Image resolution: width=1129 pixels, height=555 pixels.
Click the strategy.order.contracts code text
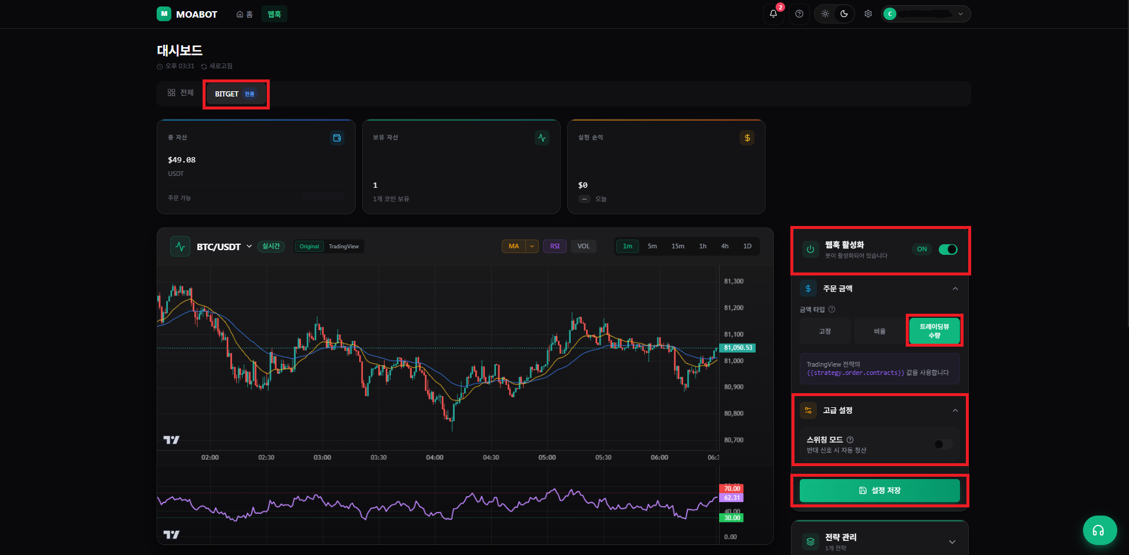[855, 373]
